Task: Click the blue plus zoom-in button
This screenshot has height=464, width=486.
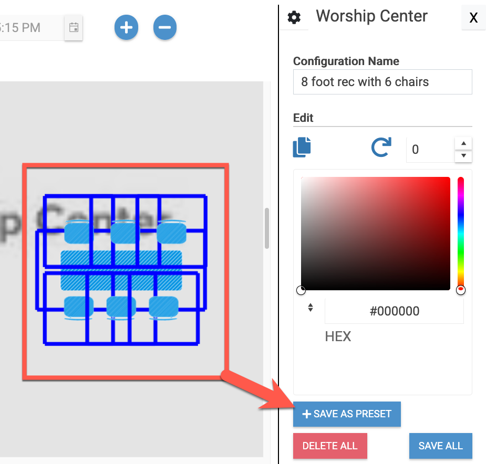Action: click(126, 27)
